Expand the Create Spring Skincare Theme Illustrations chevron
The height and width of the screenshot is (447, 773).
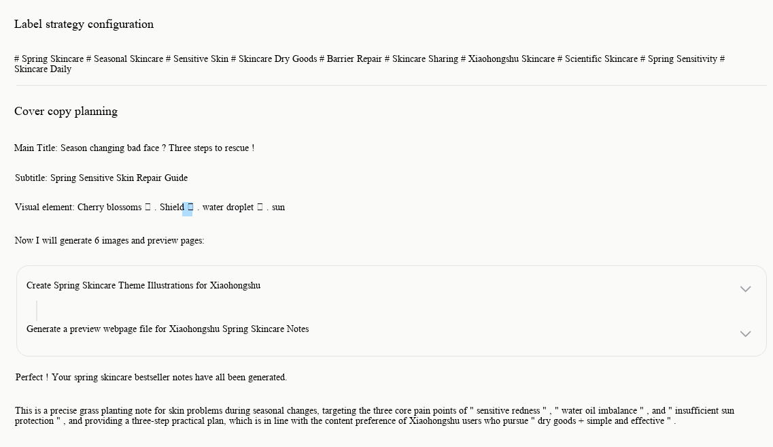tap(745, 289)
